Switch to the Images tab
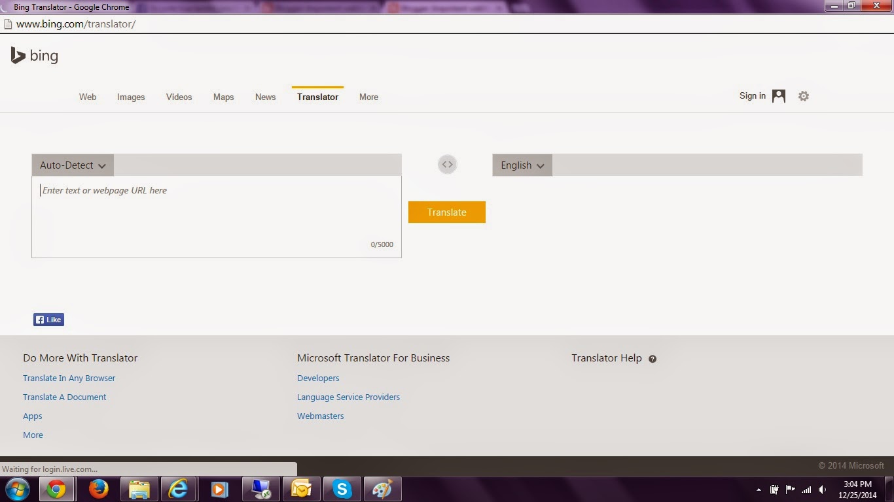The image size is (894, 502). tap(131, 97)
